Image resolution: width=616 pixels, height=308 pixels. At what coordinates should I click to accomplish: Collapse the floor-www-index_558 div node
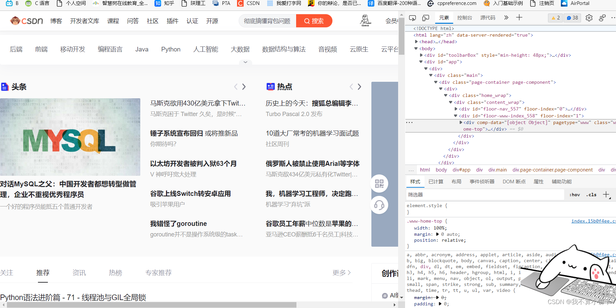(456, 116)
